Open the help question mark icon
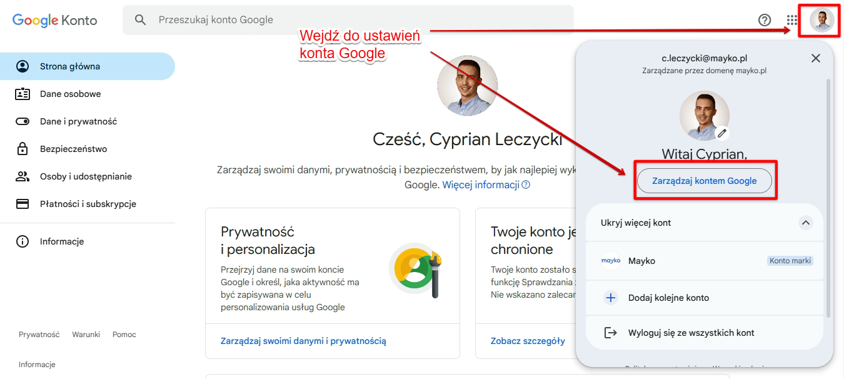Viewport: 844px width, 379px height. pyautogui.click(x=765, y=20)
